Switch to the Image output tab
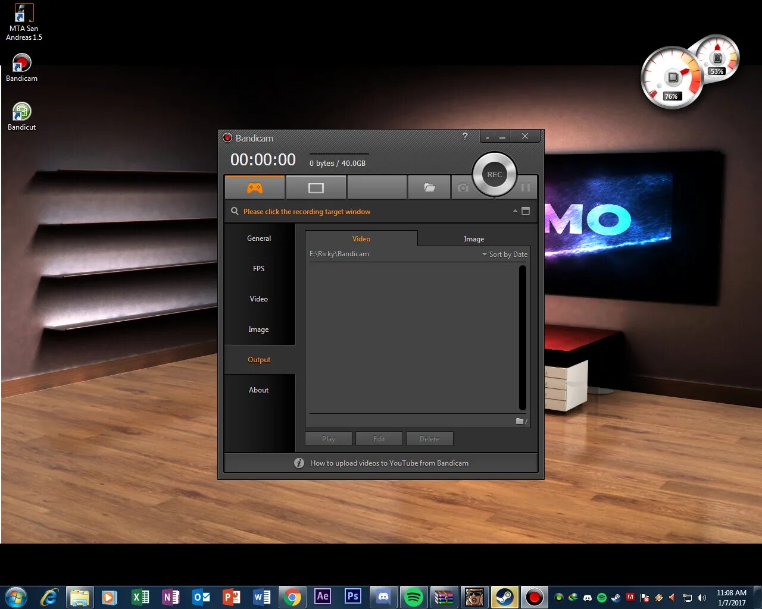This screenshot has height=609, width=762. 474,239
